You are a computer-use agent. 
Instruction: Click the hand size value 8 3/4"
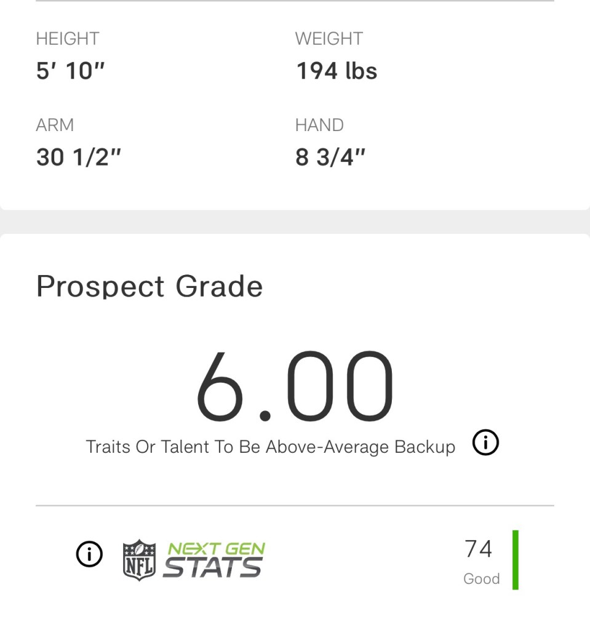coord(330,157)
